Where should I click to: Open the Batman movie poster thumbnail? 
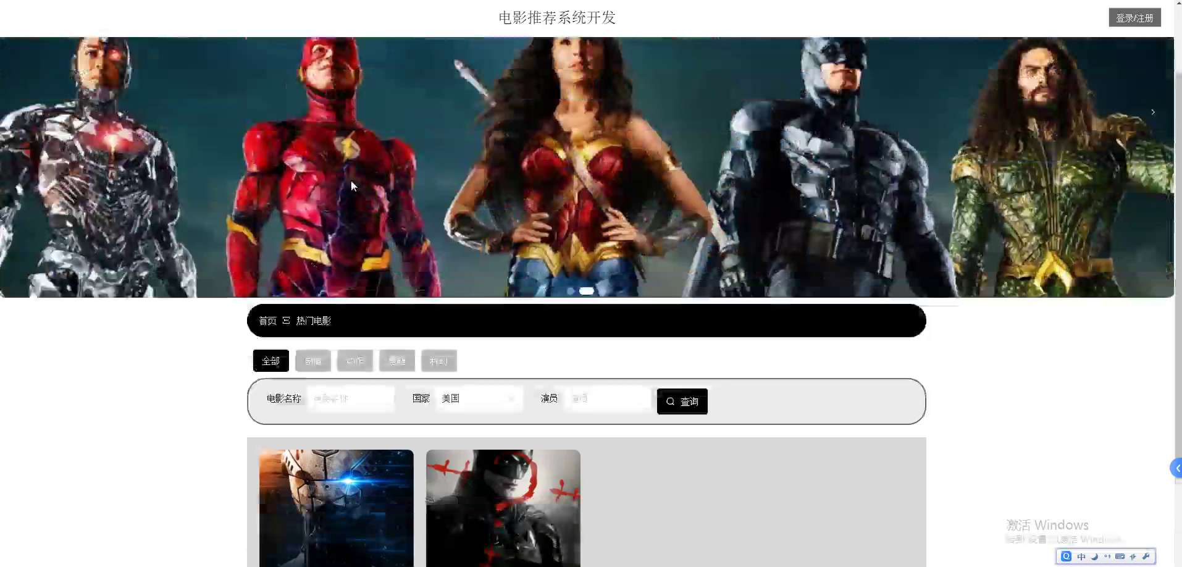tap(503, 508)
